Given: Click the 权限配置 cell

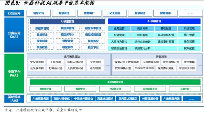Looking at the screenshot, I should [x=189, y=48].
